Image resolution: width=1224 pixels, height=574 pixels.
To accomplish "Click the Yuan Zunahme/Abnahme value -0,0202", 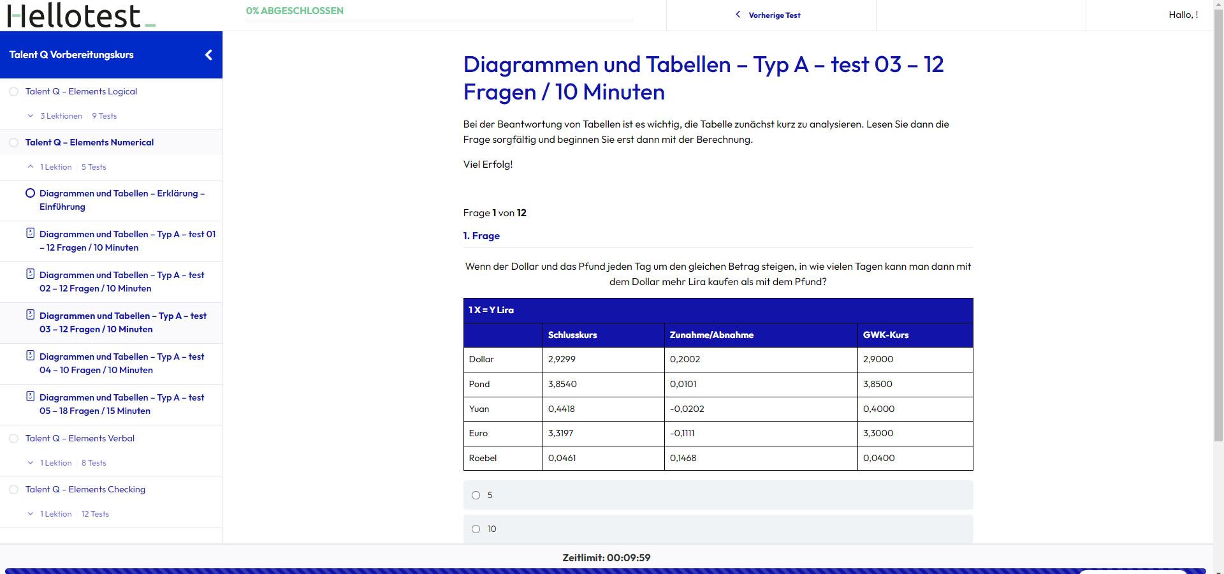I will pyautogui.click(x=687, y=409).
